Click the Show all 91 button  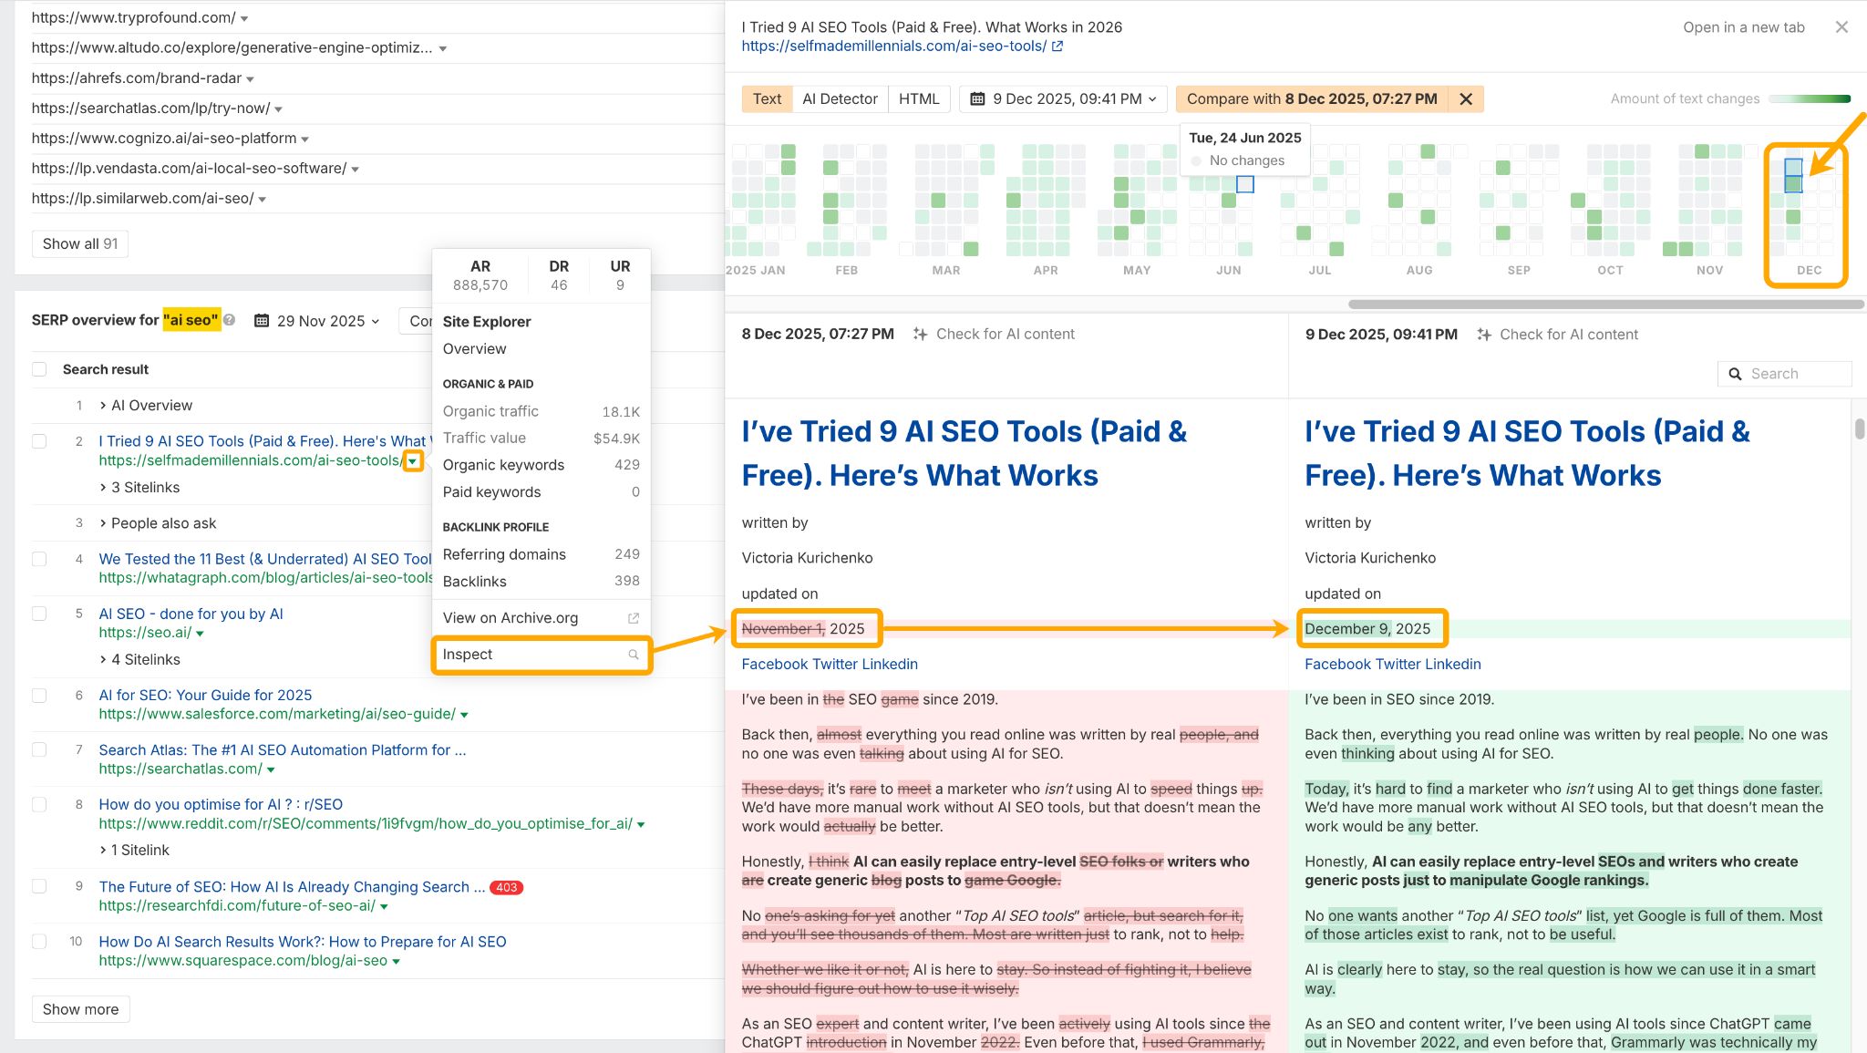pos(79,243)
